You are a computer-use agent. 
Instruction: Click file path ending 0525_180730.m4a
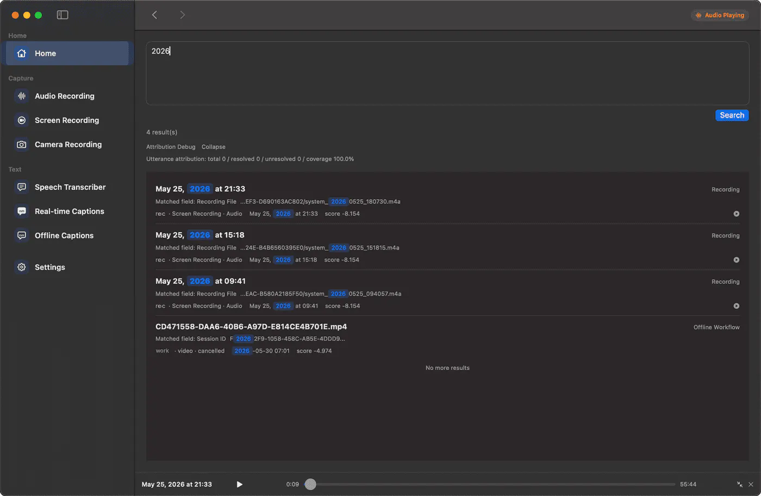[320, 202]
